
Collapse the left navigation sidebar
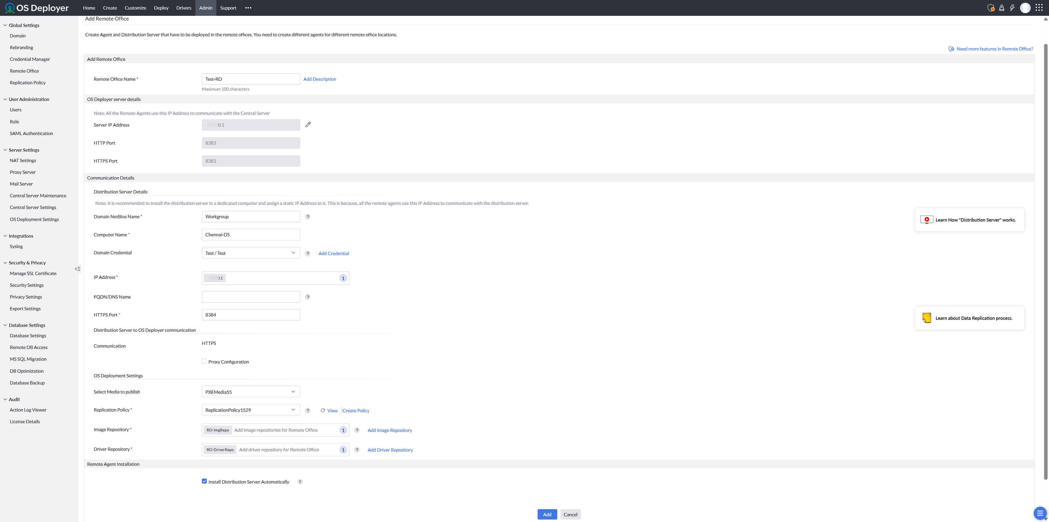pyautogui.click(x=77, y=269)
